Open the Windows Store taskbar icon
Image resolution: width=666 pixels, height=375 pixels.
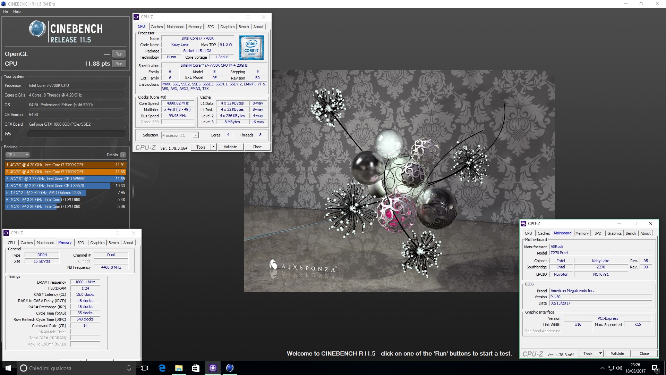(x=196, y=368)
